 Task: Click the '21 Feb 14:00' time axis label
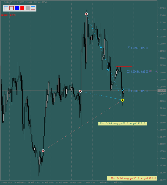click(89, 183)
